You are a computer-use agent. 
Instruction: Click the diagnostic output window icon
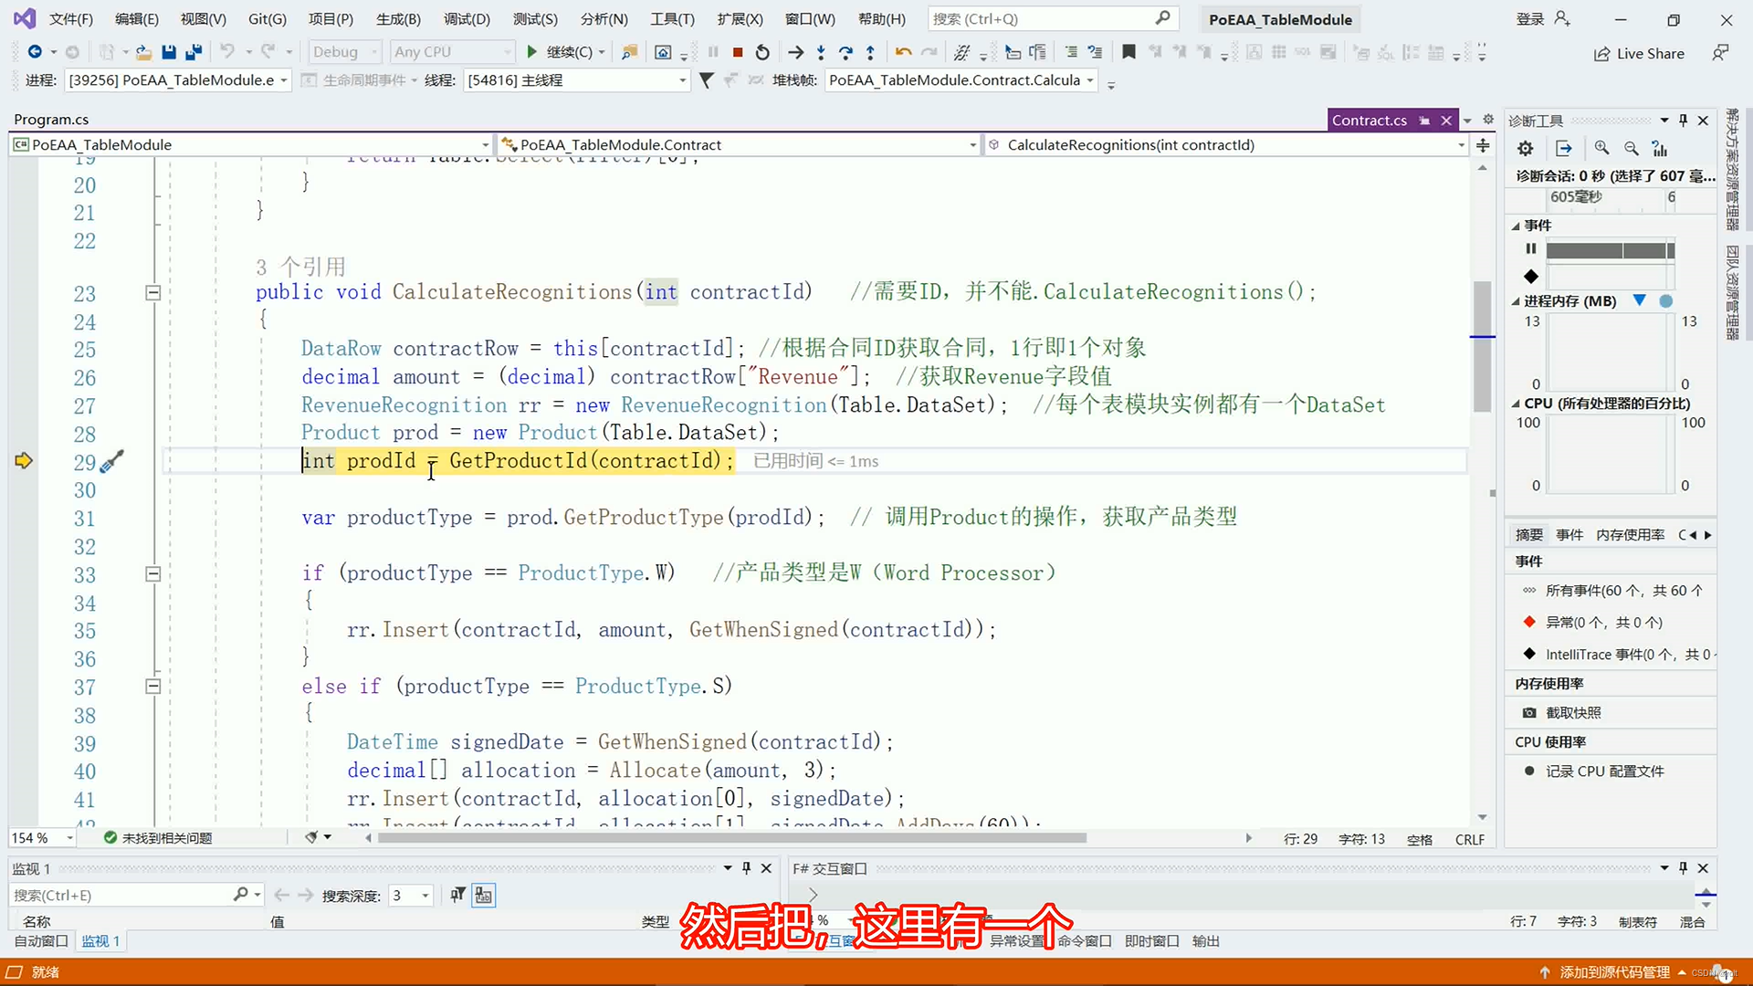(x=1564, y=148)
